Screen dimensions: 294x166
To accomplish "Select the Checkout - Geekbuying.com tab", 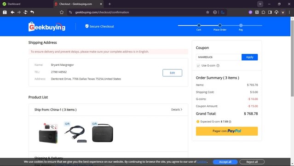I will pos(79,4).
